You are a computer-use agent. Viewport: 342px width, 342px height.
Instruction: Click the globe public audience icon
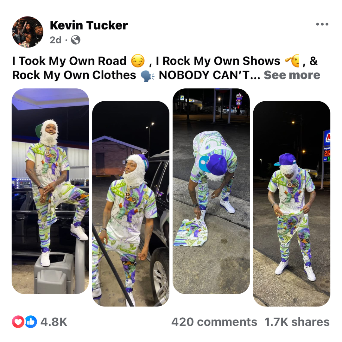75,40
